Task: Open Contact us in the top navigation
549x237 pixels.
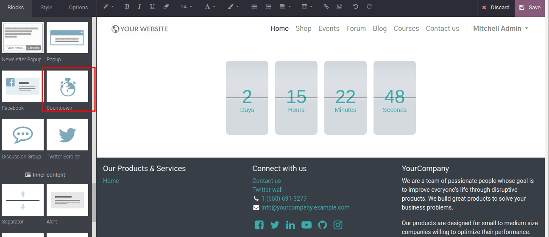Action: tap(443, 28)
